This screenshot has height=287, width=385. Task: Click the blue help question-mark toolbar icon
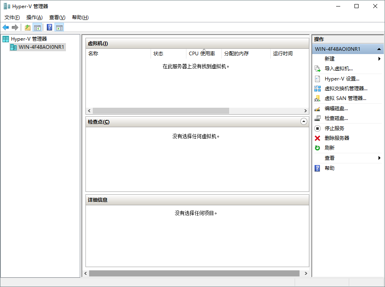tap(49, 27)
